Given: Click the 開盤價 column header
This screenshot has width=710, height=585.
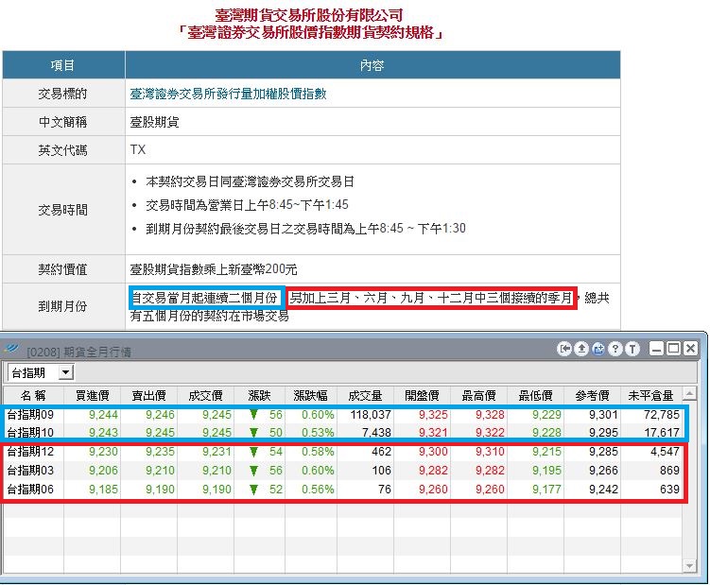Looking at the screenshot, I should (422, 395).
